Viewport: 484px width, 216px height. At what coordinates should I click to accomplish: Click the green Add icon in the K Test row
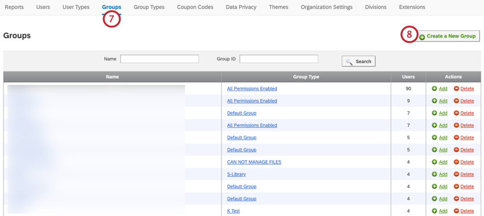(x=434, y=211)
